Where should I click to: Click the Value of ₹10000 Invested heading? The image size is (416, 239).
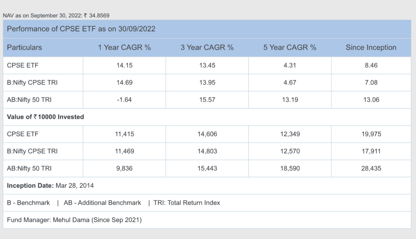[45, 117]
